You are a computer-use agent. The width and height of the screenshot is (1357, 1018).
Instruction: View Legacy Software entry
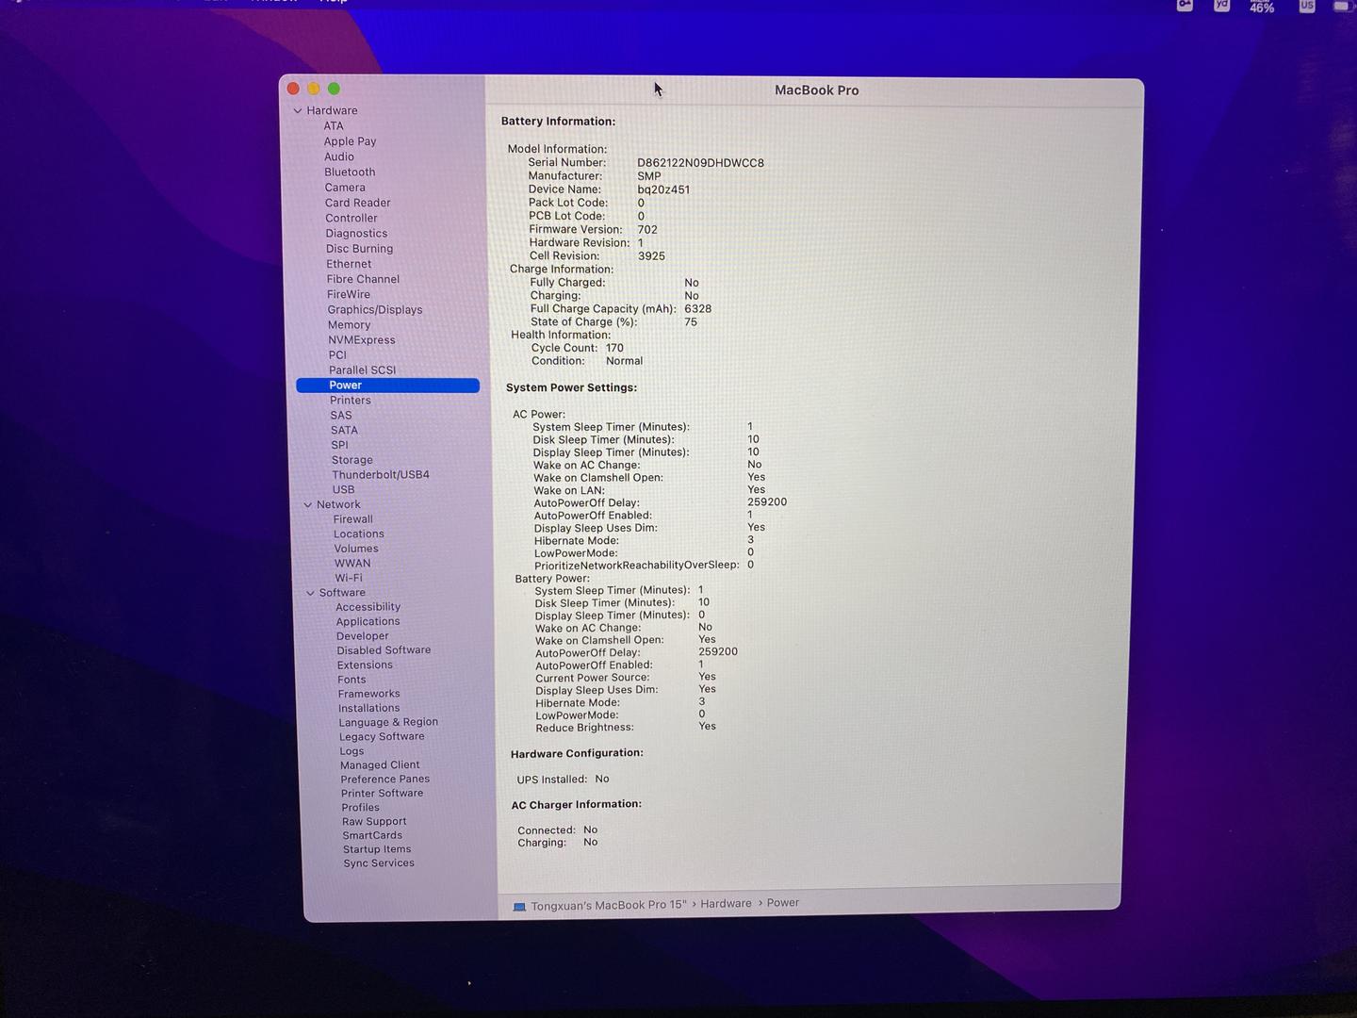pos(382,737)
